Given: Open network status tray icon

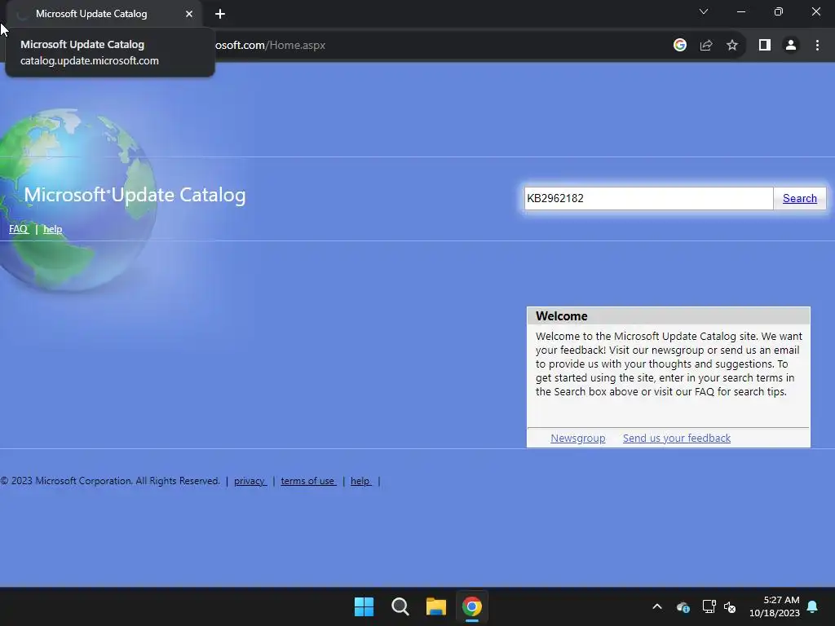Looking at the screenshot, I should [709, 606].
